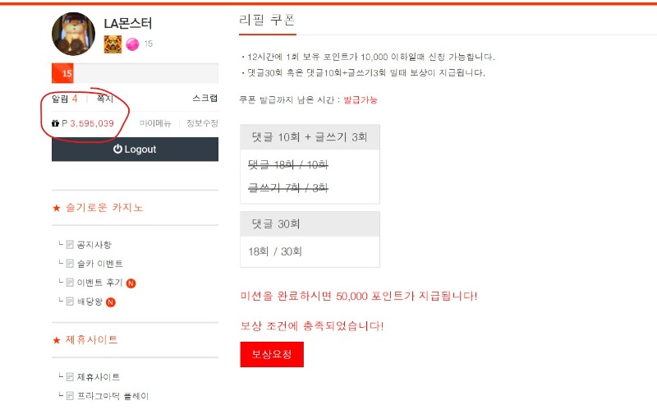Viewport: 657px width, 410px height.
Task: Click the new badge on 이벤트 후기
Action: [131, 283]
